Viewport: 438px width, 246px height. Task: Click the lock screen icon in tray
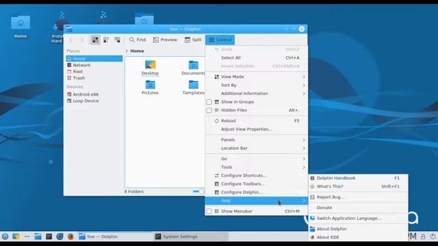point(423,236)
